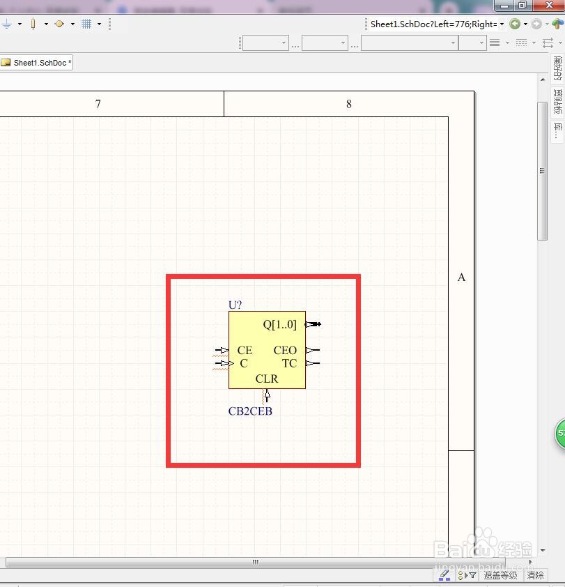The height and width of the screenshot is (587, 565).
Task: Switch to the Sheet1.SchDoc document tab
Action: [37, 63]
